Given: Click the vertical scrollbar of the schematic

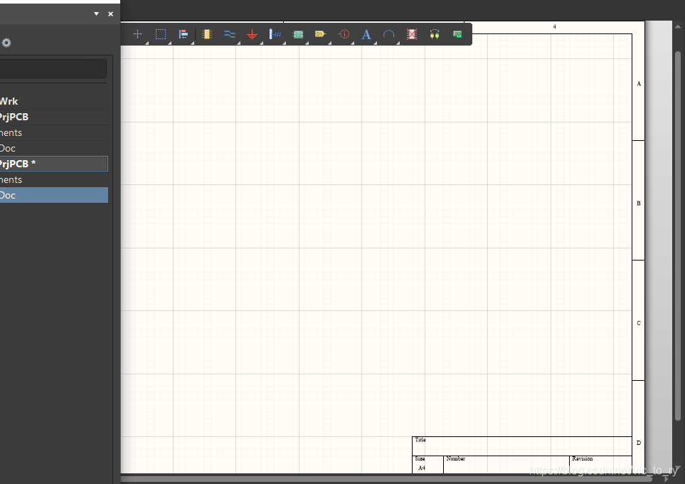Looking at the screenshot, I should [x=678, y=236].
